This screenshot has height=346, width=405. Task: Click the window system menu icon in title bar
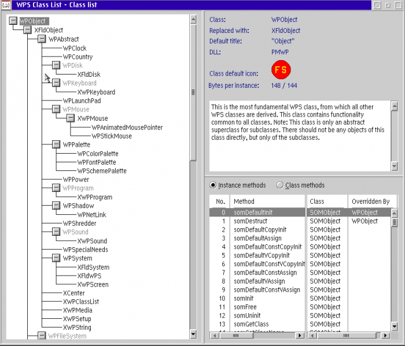(x=5, y=5)
